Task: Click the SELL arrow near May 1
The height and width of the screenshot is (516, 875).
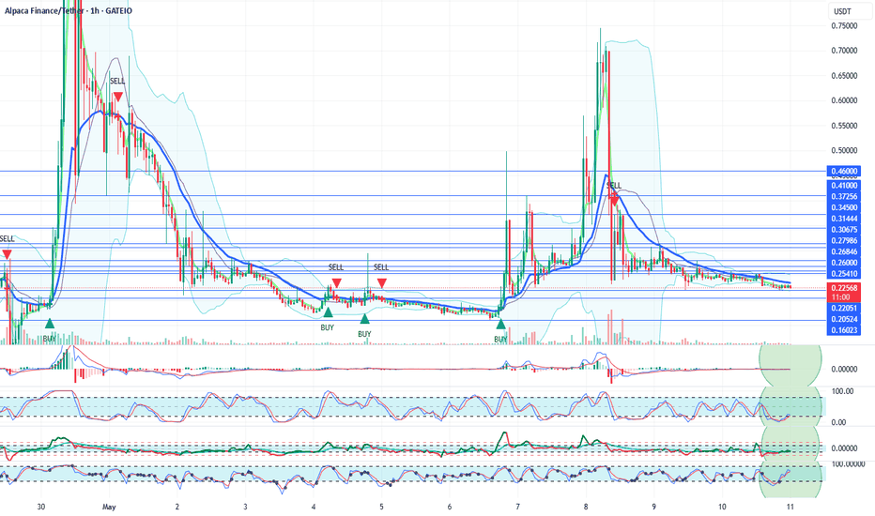Action: (x=117, y=97)
